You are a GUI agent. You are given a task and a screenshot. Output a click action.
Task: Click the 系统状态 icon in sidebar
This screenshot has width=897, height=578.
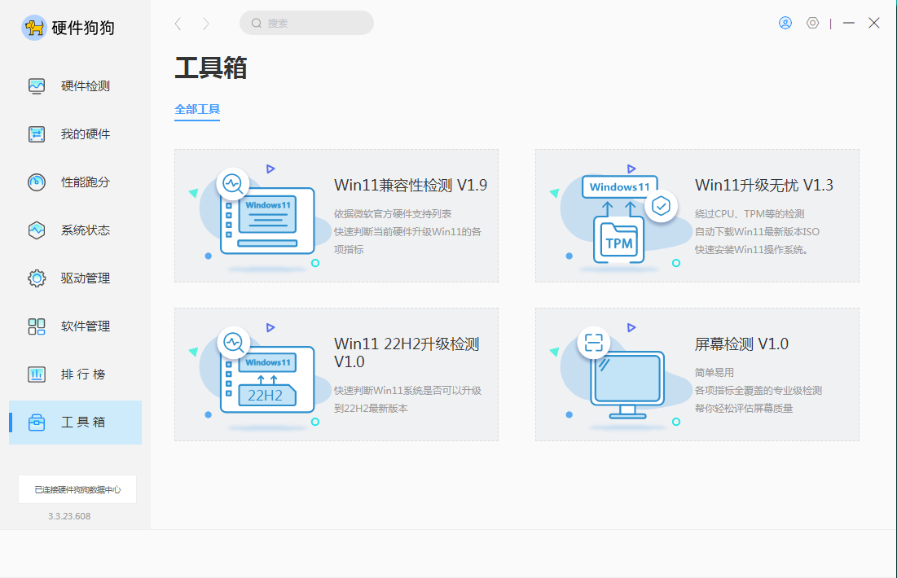(x=37, y=230)
